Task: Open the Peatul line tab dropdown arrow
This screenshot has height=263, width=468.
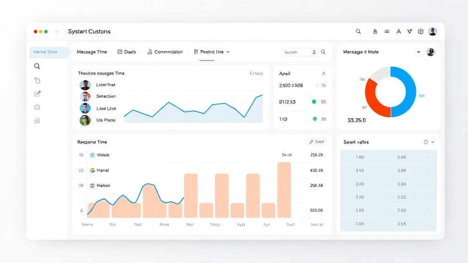Action: coord(228,52)
